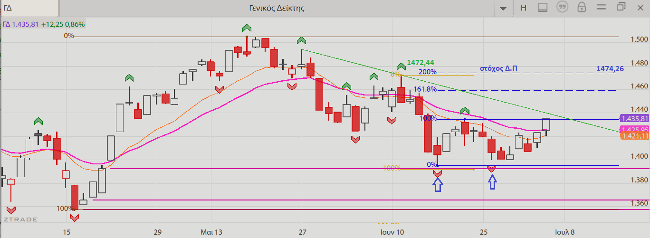Open the quote bubble comments icon

pos(563,7)
